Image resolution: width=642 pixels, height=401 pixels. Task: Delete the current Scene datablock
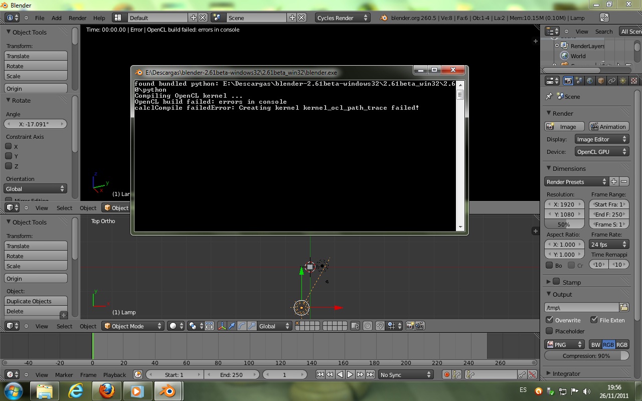(301, 18)
